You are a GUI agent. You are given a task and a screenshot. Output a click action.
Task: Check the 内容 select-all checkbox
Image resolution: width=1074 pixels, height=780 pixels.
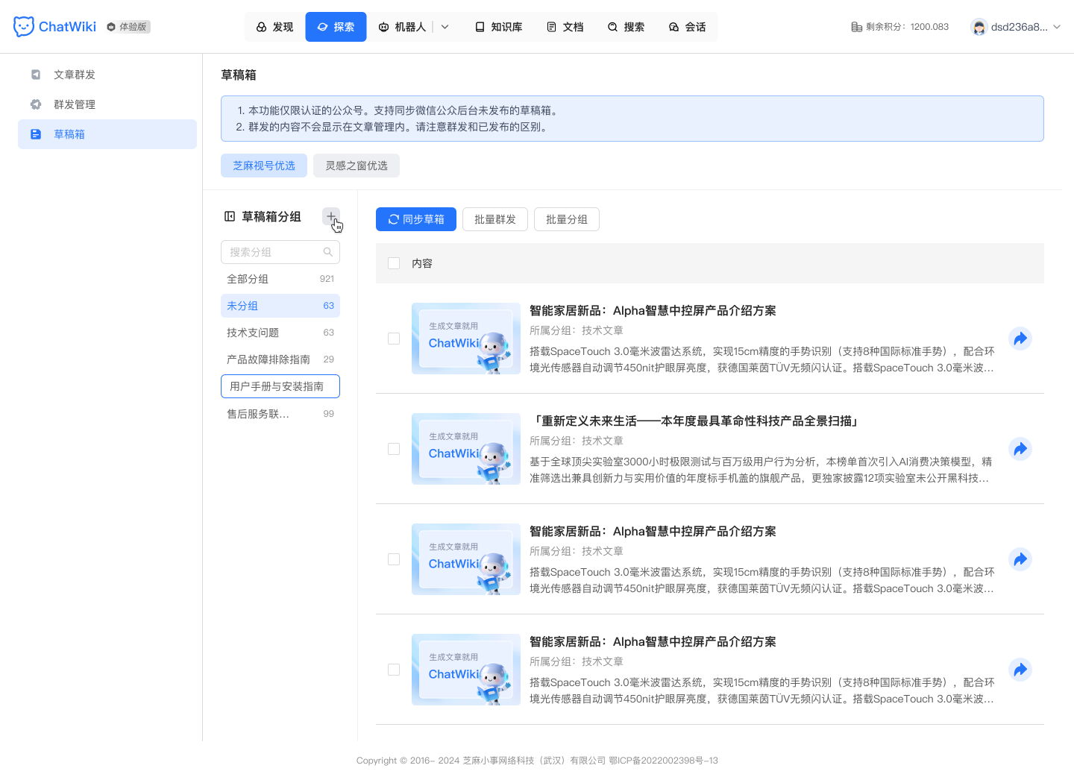[394, 263]
